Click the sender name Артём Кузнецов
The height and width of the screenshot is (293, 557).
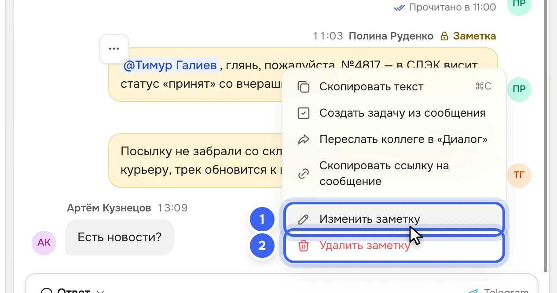click(109, 207)
